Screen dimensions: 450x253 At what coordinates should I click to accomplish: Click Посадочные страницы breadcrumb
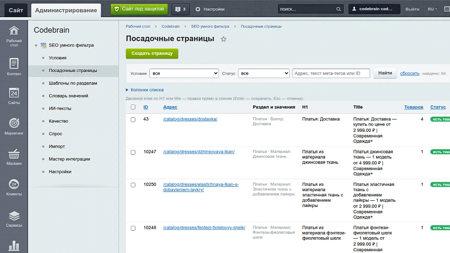[261, 26]
